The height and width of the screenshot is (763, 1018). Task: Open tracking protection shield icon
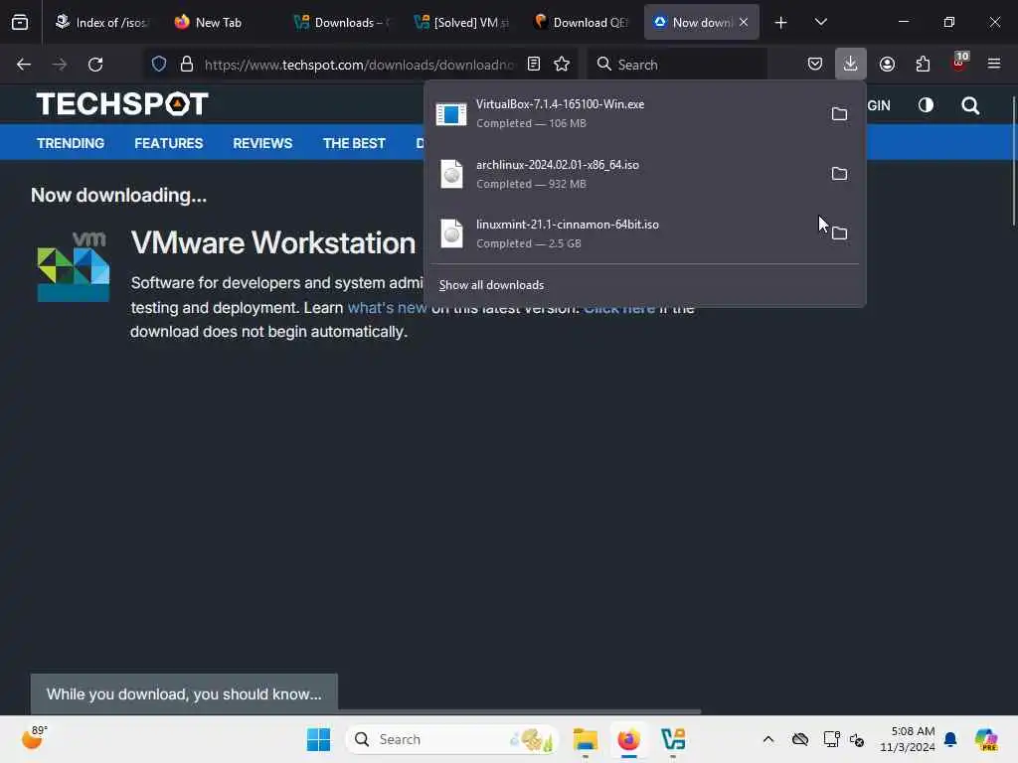[159, 65]
